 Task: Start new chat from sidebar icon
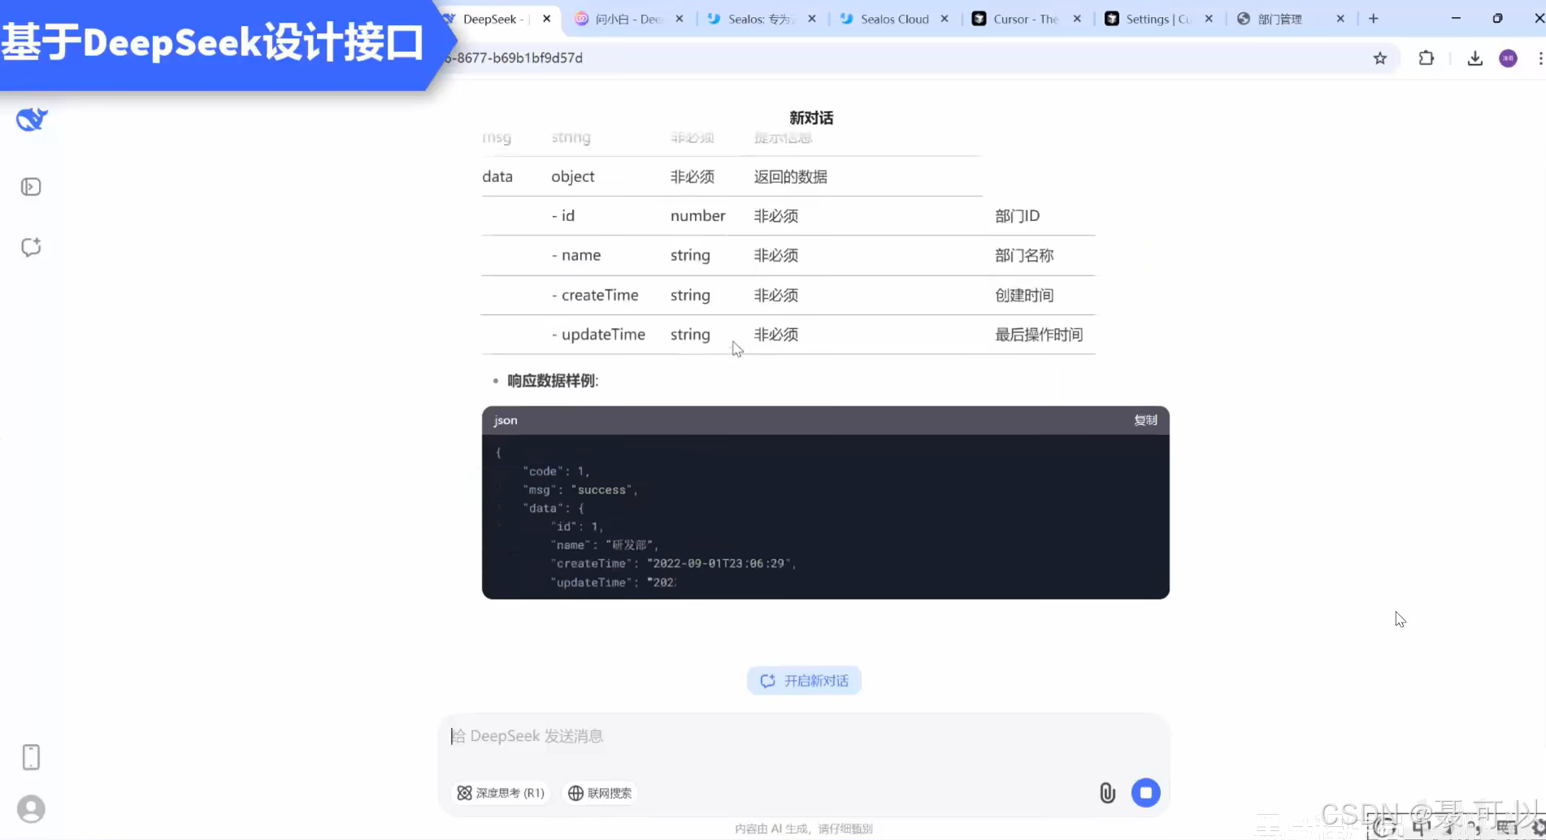point(31,247)
